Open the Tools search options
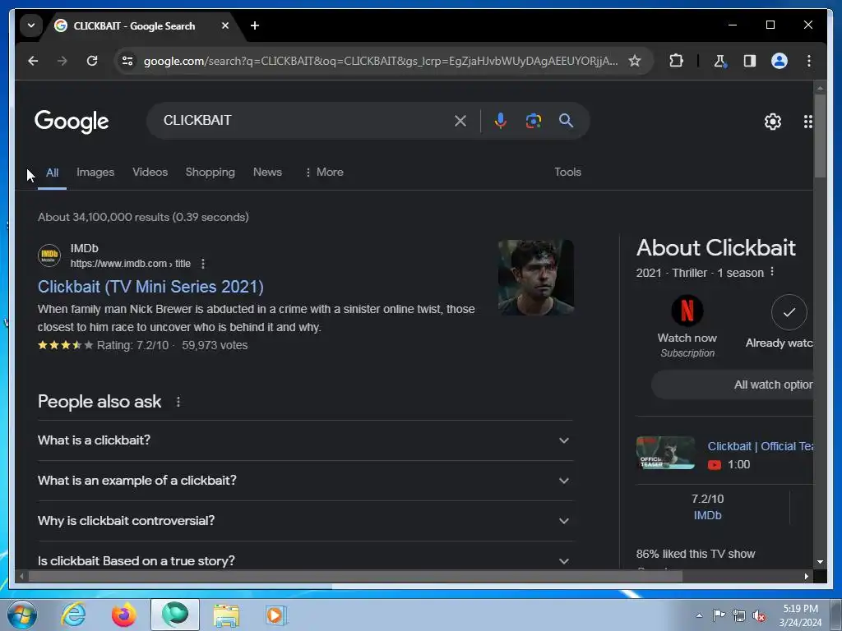 pyautogui.click(x=567, y=173)
